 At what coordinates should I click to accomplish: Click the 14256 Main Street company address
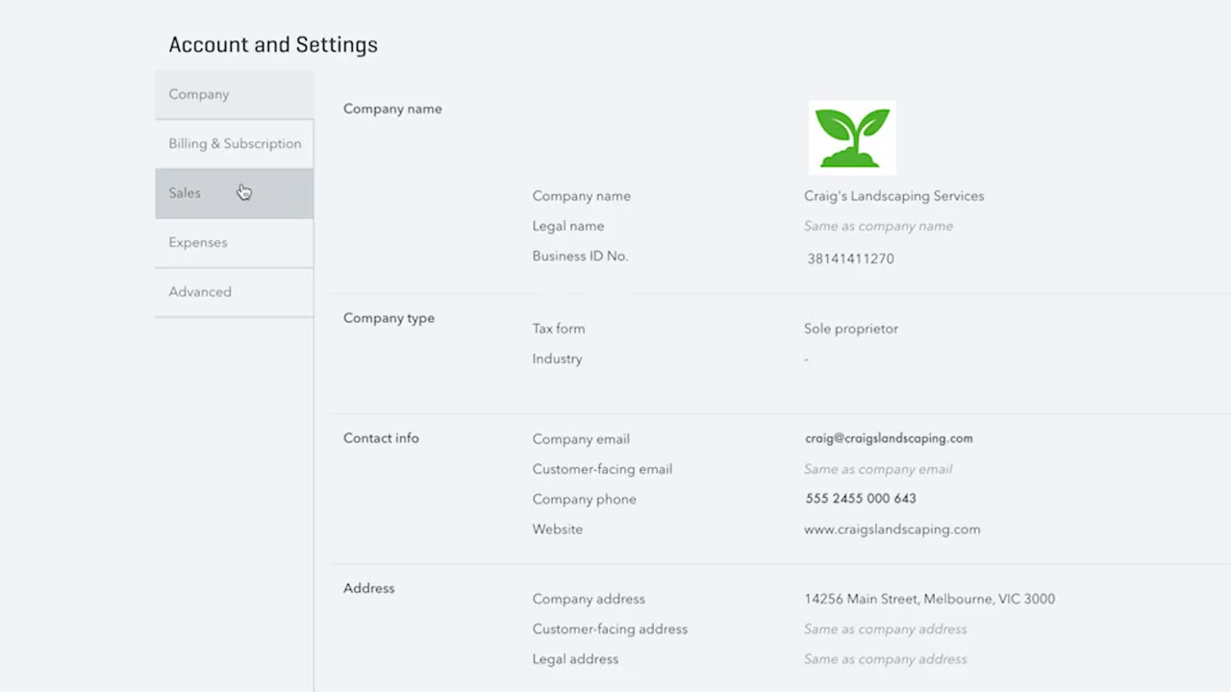click(x=929, y=599)
